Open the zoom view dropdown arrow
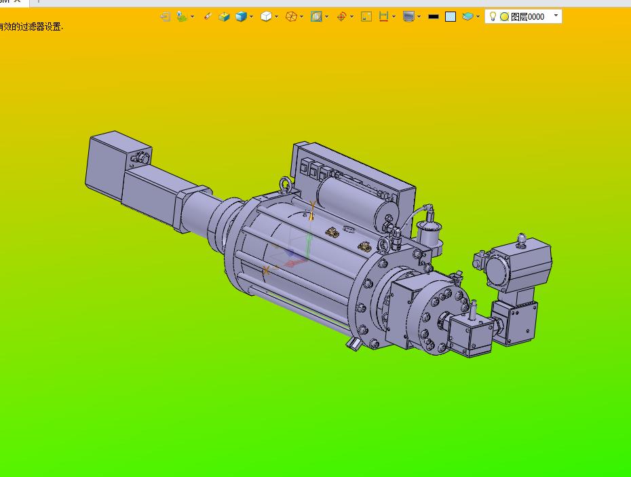The width and height of the screenshot is (631, 477). [327, 16]
